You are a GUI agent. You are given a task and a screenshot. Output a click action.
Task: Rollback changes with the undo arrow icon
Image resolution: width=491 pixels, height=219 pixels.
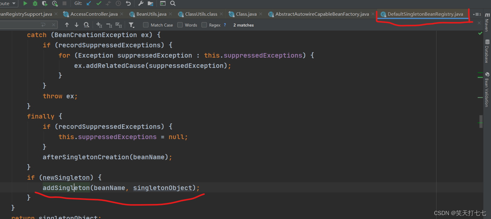(x=128, y=3)
